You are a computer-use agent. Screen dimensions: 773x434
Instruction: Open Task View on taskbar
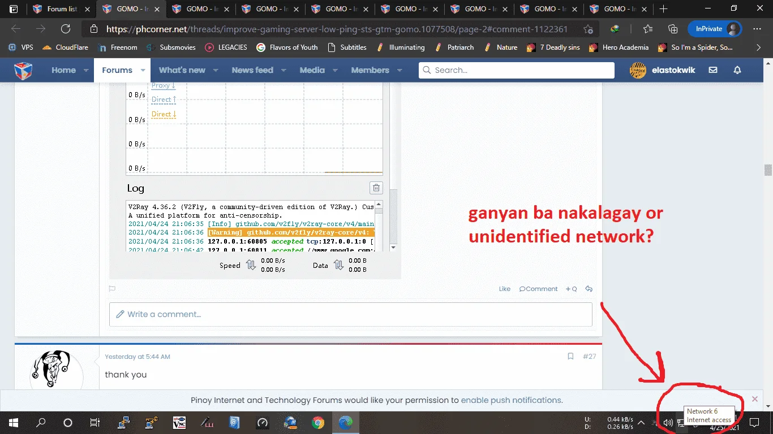tap(95, 422)
